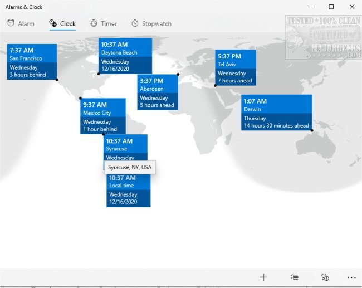Screen dimensions: 362x288
Task: Select the Tel Aviv clock card
Action: [x=236, y=67]
